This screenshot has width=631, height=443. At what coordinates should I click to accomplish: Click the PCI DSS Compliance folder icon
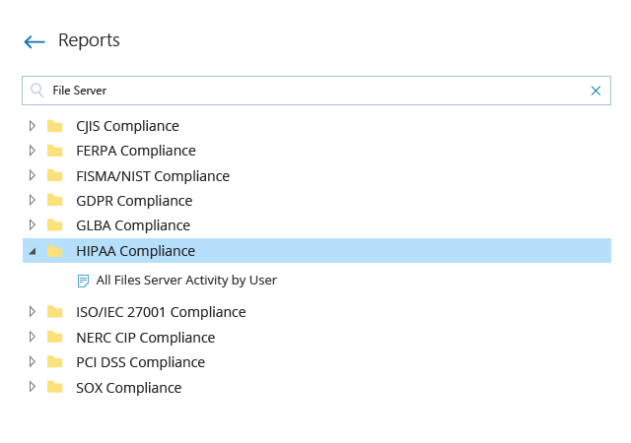[x=55, y=362]
